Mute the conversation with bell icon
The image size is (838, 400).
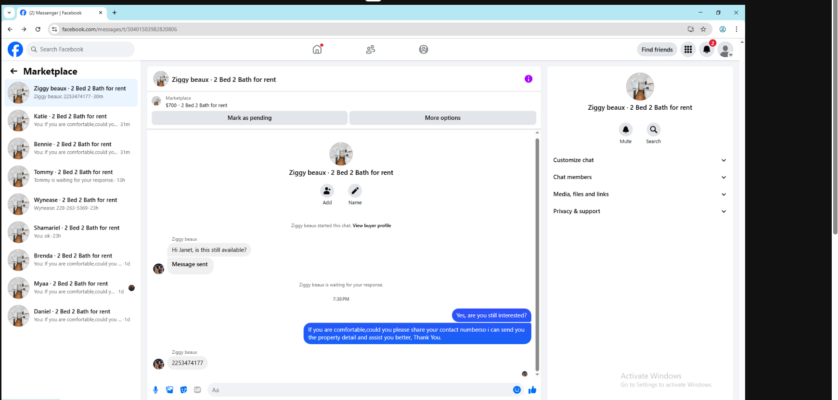626,129
